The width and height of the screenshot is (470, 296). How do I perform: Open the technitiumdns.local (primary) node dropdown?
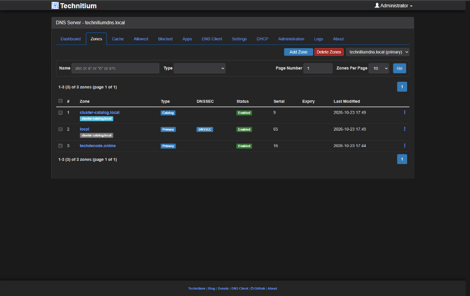coord(378,52)
